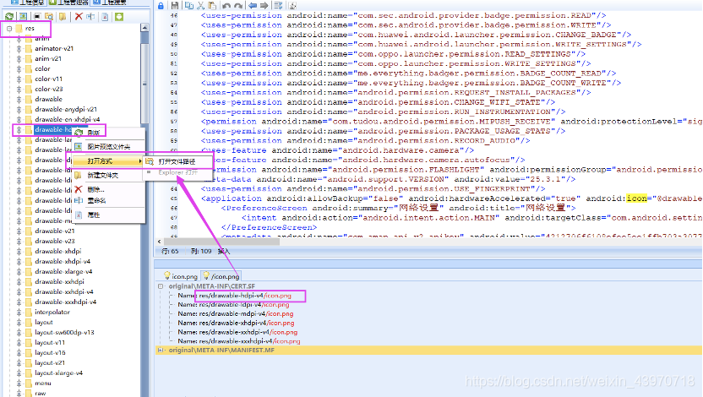
Task: Choose 刷新 from the context menu
Action: point(109,133)
